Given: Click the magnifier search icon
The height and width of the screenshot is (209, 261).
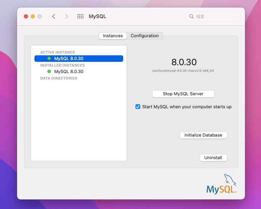Looking at the screenshot, I should point(191,16).
